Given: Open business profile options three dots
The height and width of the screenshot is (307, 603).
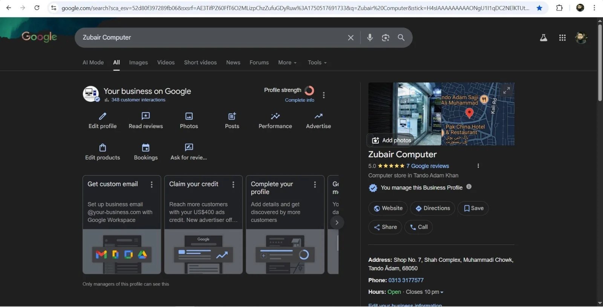Looking at the screenshot, I should 324,95.
